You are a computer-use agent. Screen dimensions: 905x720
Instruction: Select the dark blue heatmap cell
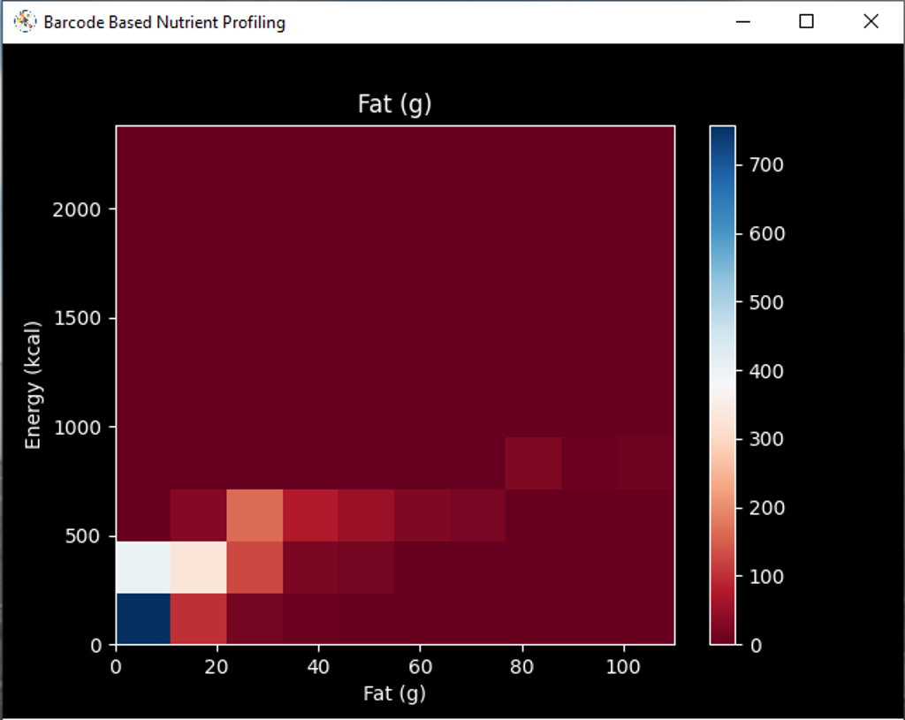(x=142, y=618)
